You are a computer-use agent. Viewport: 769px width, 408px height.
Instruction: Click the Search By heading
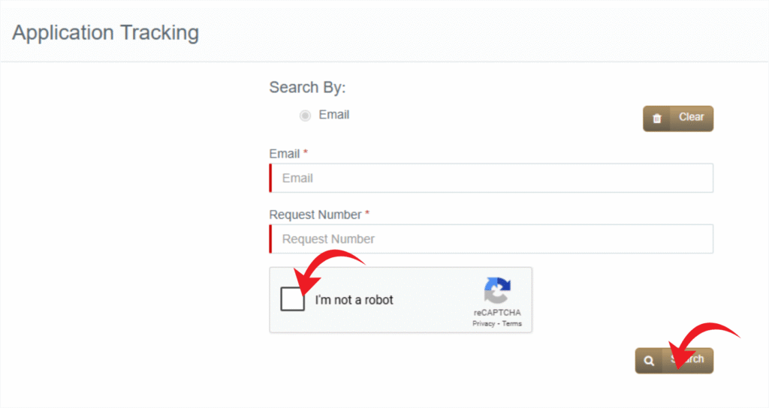click(x=307, y=87)
